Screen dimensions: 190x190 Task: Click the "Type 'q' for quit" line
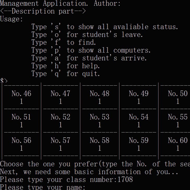tap(66, 74)
